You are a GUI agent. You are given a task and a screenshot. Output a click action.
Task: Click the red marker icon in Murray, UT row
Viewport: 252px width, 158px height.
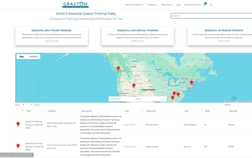(18, 124)
